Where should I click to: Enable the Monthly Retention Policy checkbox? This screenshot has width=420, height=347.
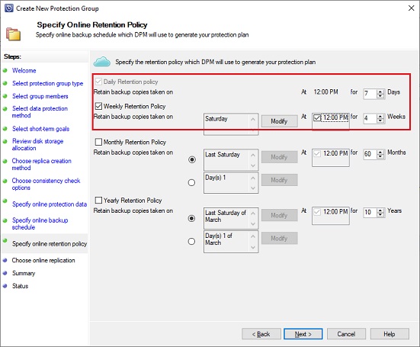[98, 142]
